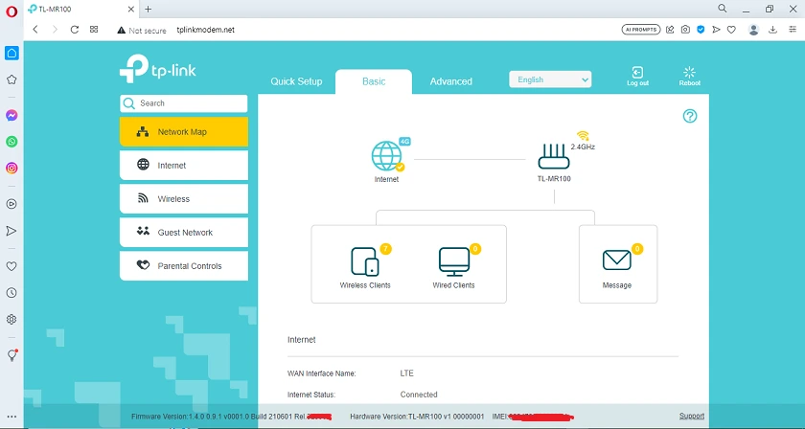Open a new browser tab with plus
The width and height of the screenshot is (805, 429).
tap(149, 9)
